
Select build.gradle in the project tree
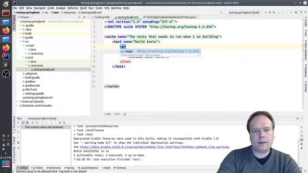(x=32, y=77)
